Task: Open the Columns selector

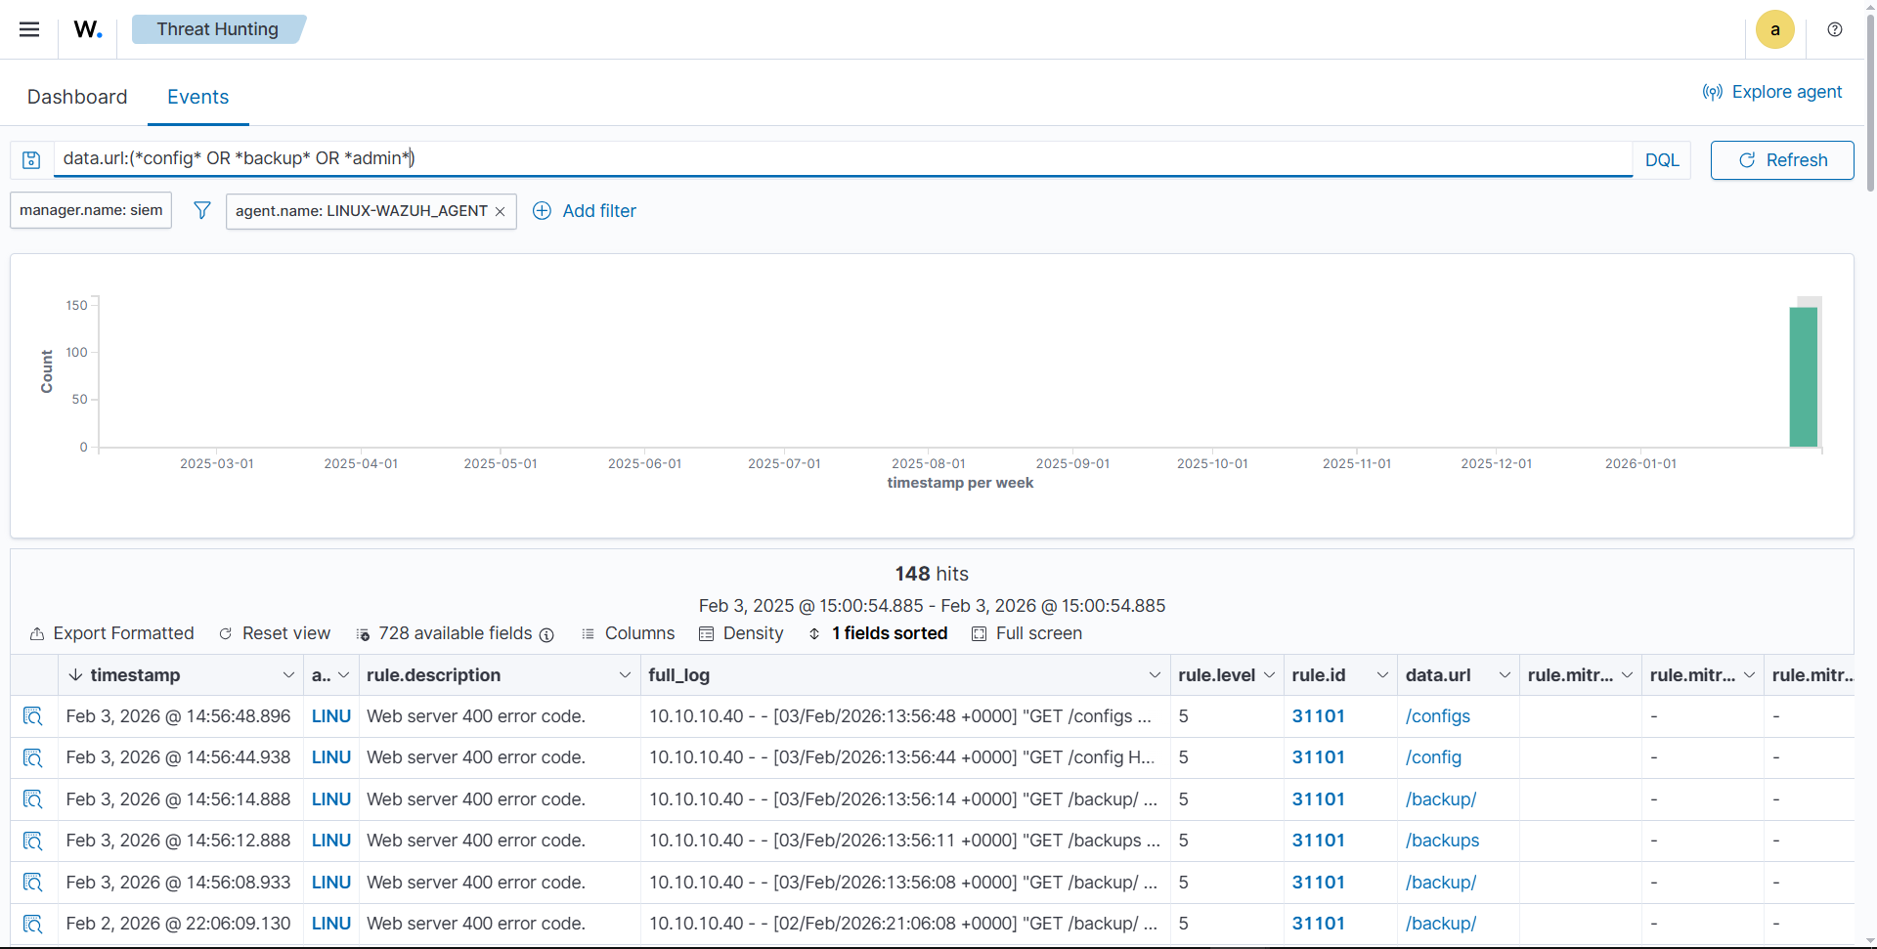Action: 628,633
